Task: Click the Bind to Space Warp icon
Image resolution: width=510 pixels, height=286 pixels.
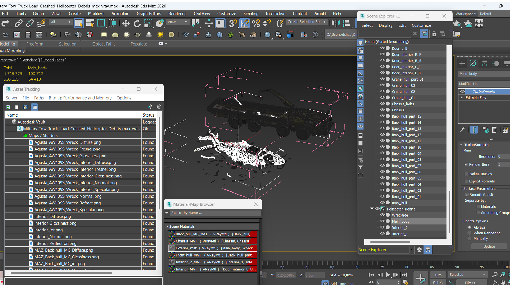Action: pos(41,24)
